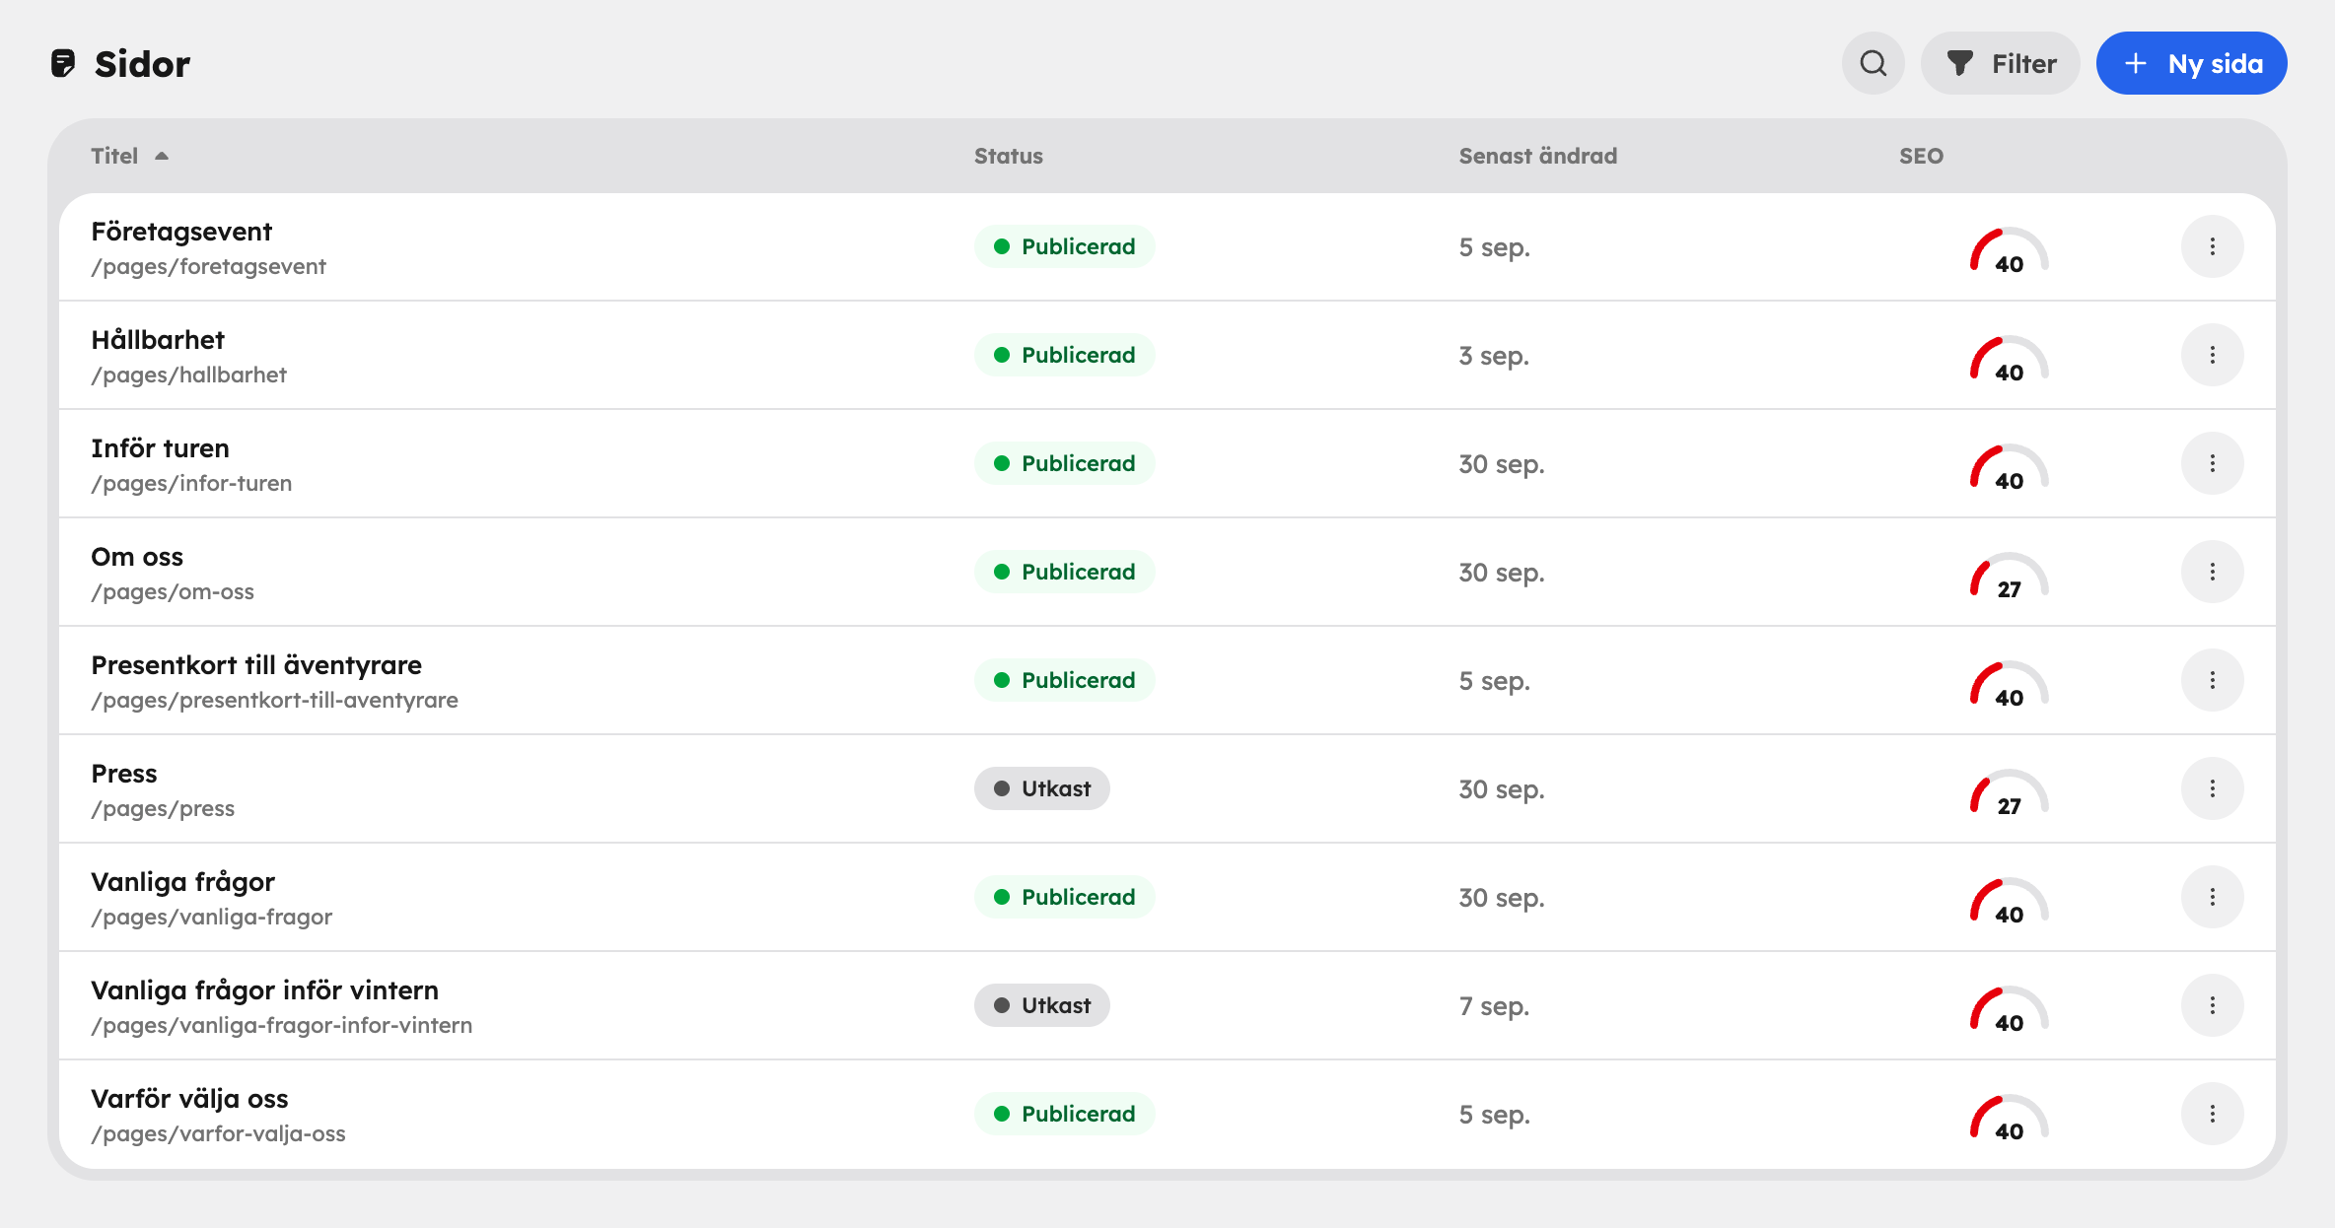Open the three-dot menu for Om oss
Viewport: 2335px width, 1228px height.
click(x=2213, y=572)
